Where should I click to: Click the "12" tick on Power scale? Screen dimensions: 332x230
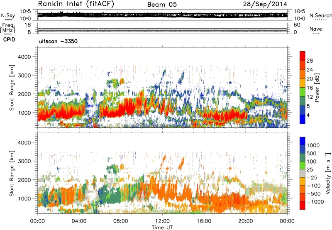click(310, 97)
